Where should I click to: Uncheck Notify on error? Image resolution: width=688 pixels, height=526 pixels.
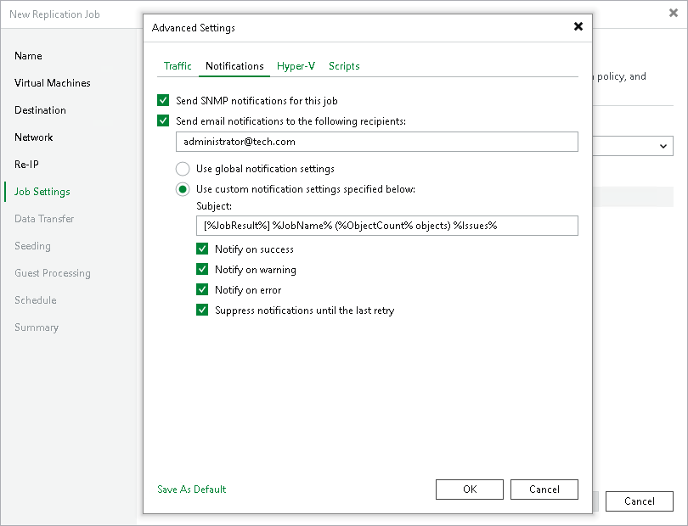[202, 290]
